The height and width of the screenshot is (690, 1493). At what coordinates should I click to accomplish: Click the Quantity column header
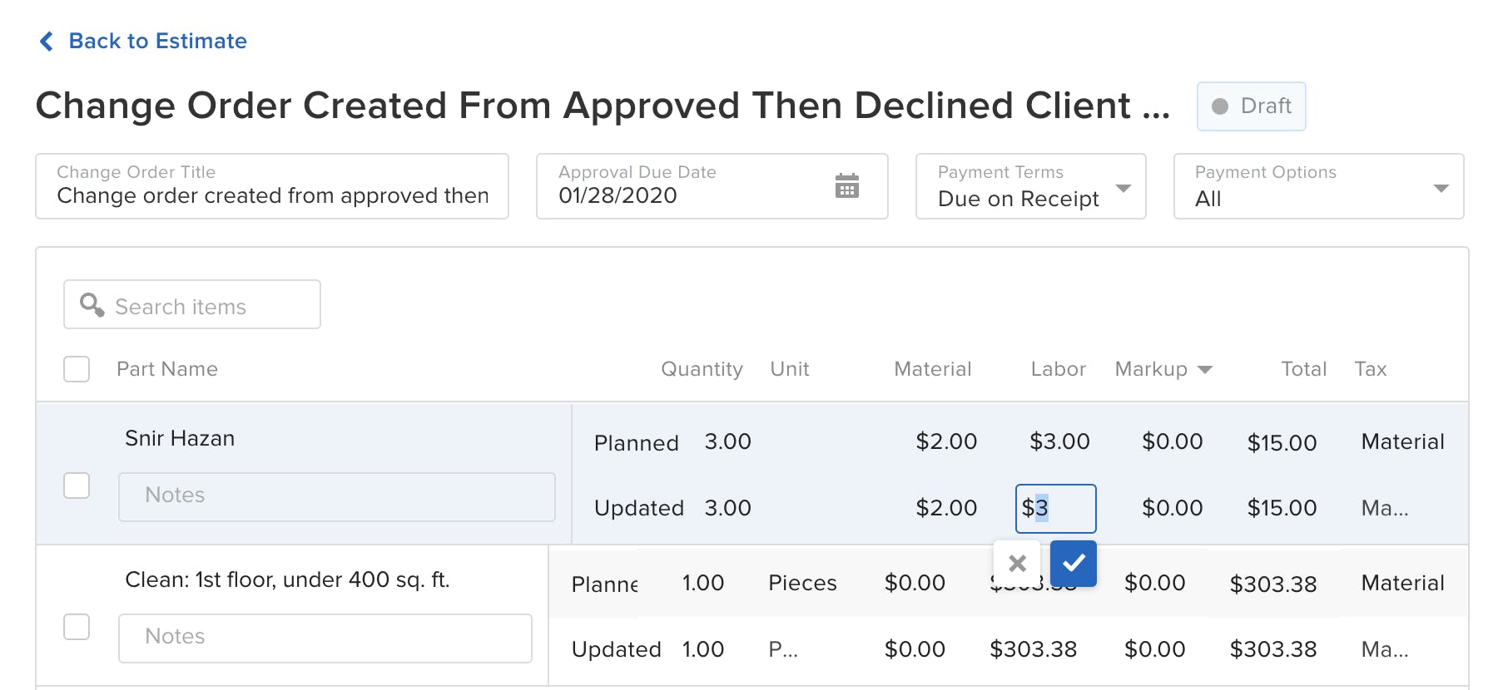coord(702,369)
